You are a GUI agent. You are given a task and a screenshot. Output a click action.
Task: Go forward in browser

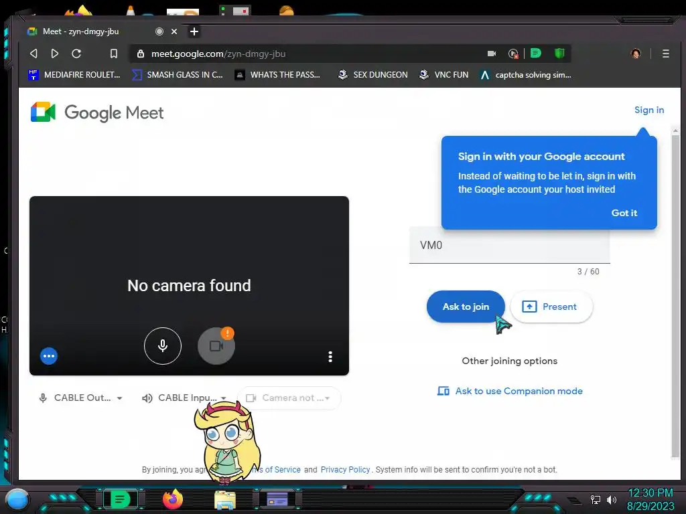point(55,54)
